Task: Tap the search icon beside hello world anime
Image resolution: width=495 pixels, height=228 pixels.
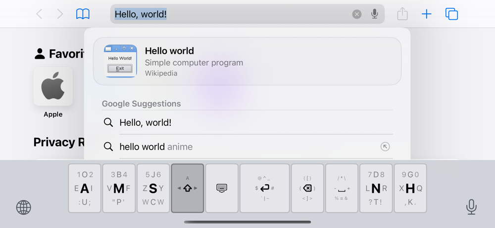Action: (108, 147)
